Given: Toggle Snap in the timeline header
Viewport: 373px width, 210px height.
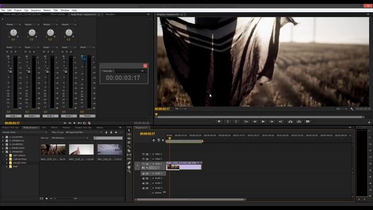Looking at the screenshot, I should click(x=154, y=140).
